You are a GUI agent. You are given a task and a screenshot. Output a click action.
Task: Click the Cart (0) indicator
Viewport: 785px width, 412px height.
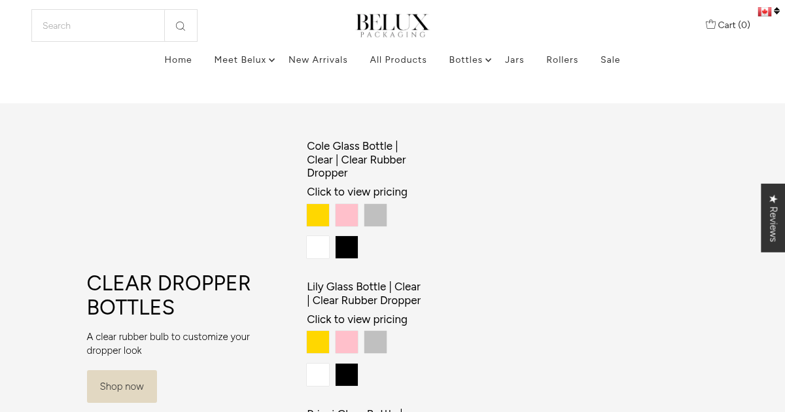point(733,25)
